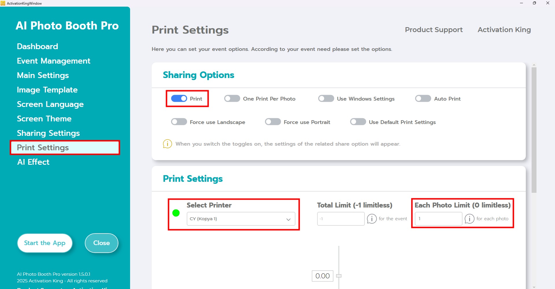Image resolution: width=555 pixels, height=289 pixels.
Task: Enable One Print Per Photo toggle
Action: coord(232,99)
